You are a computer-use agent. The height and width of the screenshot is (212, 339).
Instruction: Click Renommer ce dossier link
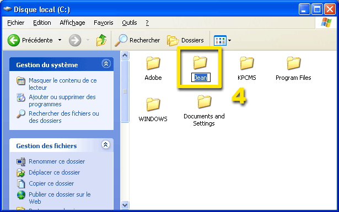coord(57,161)
